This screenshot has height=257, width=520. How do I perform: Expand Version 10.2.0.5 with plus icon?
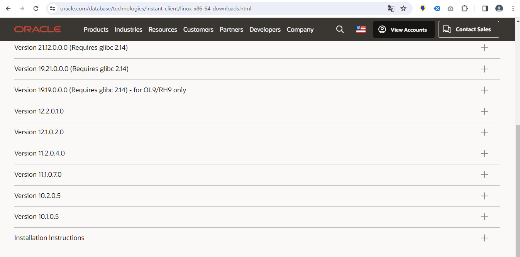coord(484,196)
